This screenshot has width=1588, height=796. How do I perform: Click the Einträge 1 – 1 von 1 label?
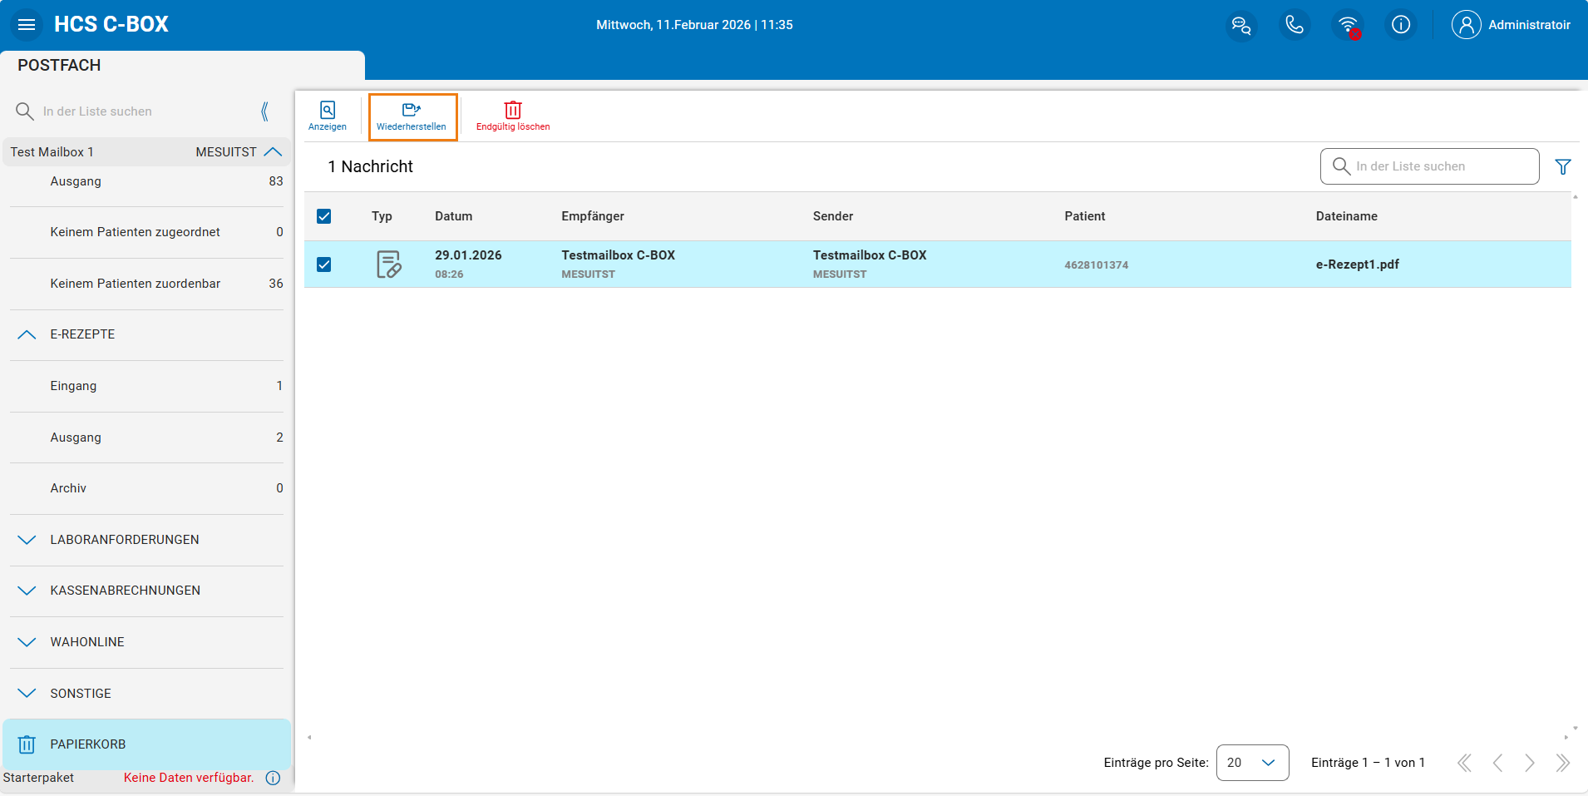coord(1368,763)
